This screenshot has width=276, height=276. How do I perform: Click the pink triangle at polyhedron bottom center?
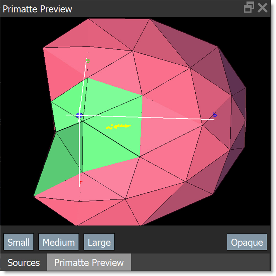109,213
